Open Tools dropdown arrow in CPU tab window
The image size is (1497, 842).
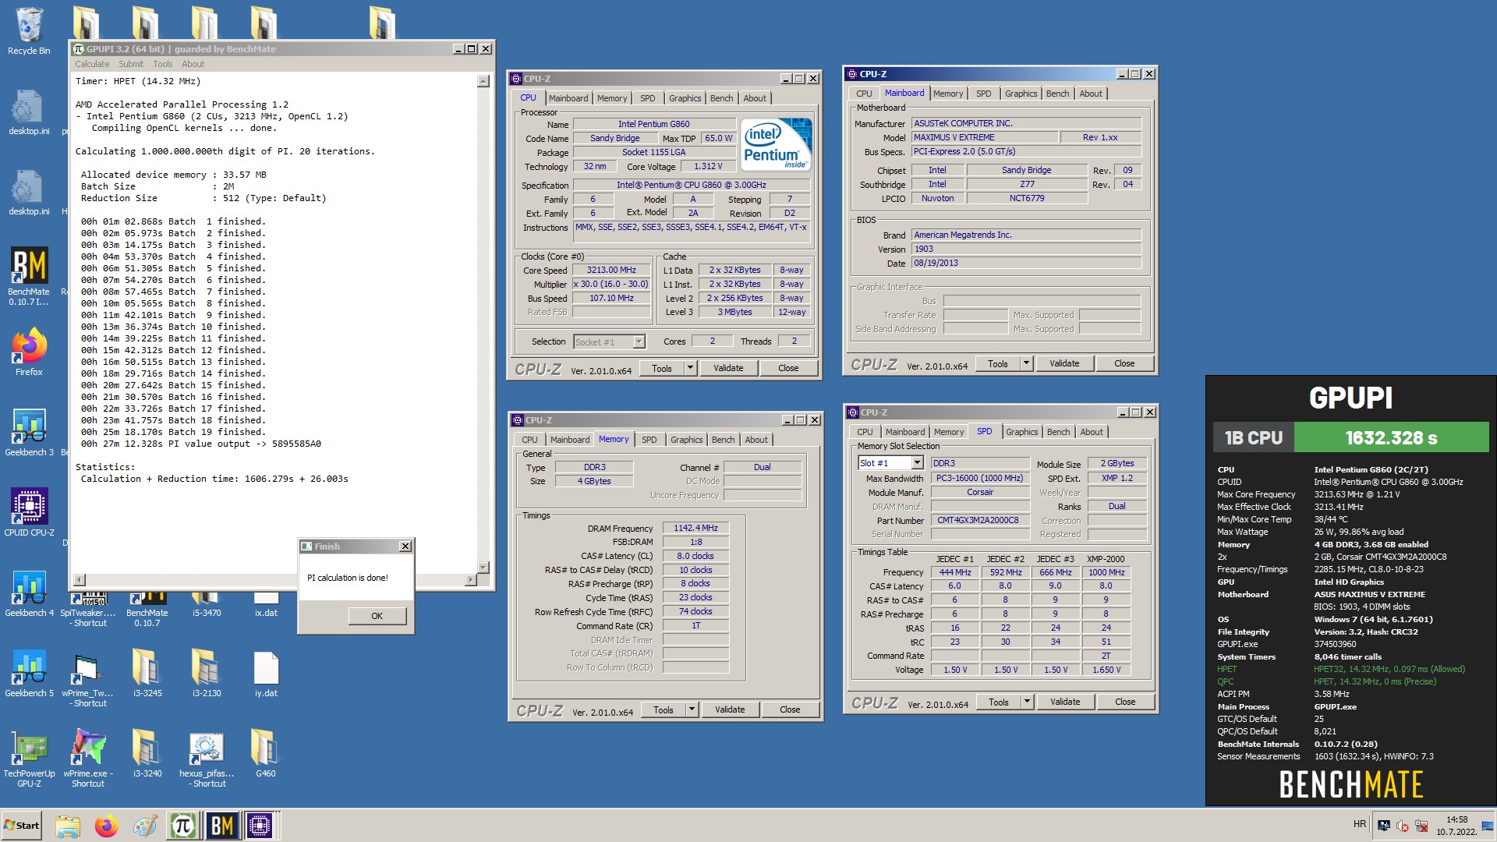pos(690,368)
